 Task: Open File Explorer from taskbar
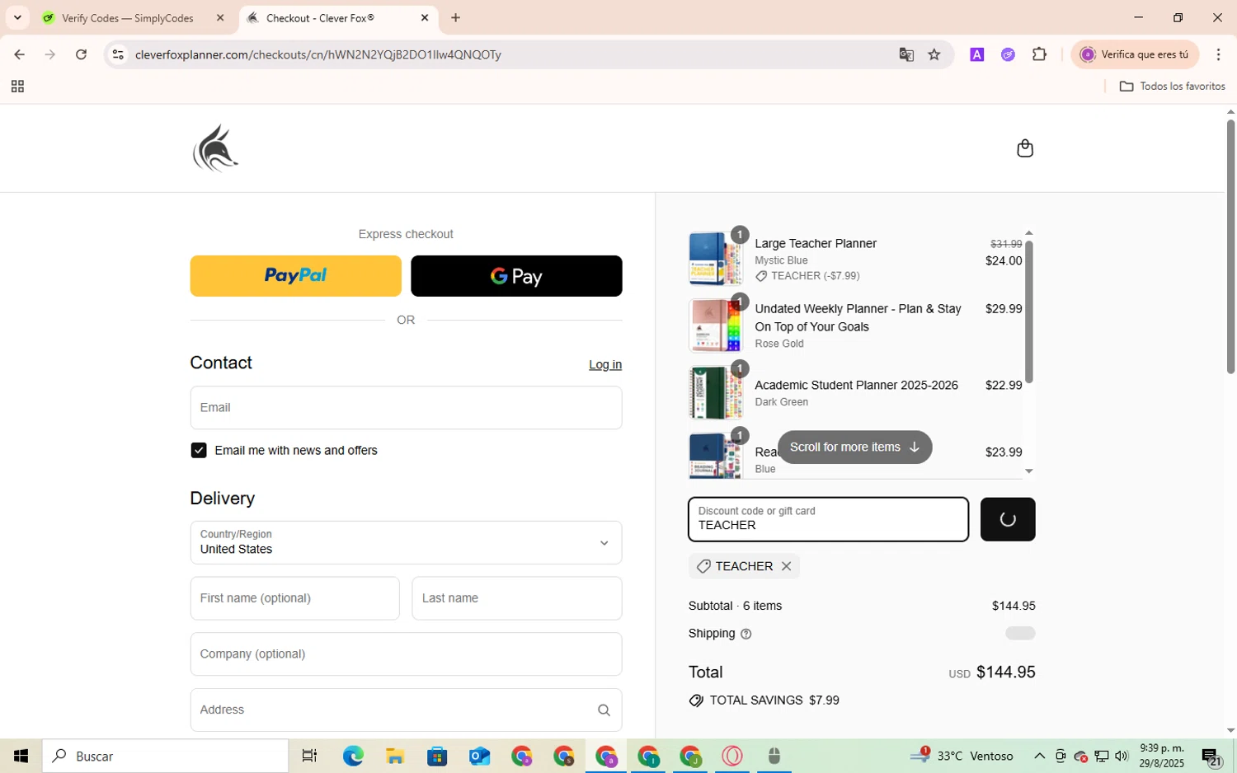tap(395, 756)
